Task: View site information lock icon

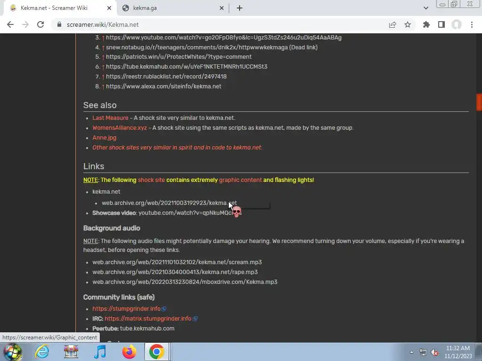Action: point(59,24)
